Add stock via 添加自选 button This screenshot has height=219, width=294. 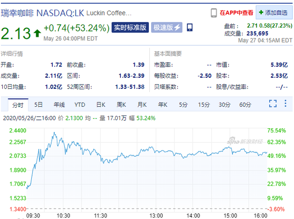click(274, 13)
